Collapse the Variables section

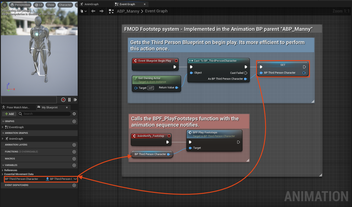click(x=3, y=165)
